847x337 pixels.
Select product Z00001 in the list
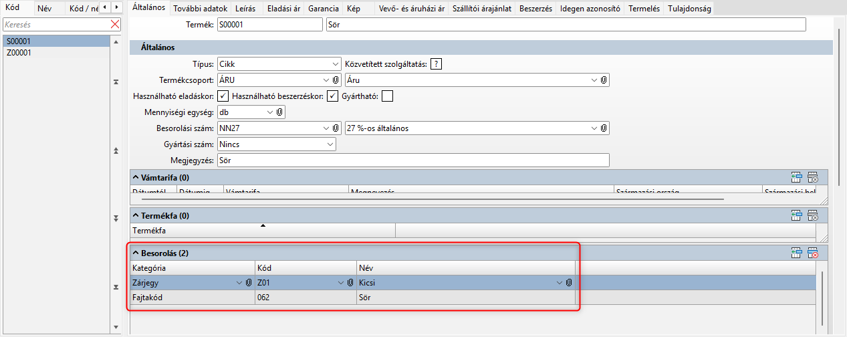55,52
